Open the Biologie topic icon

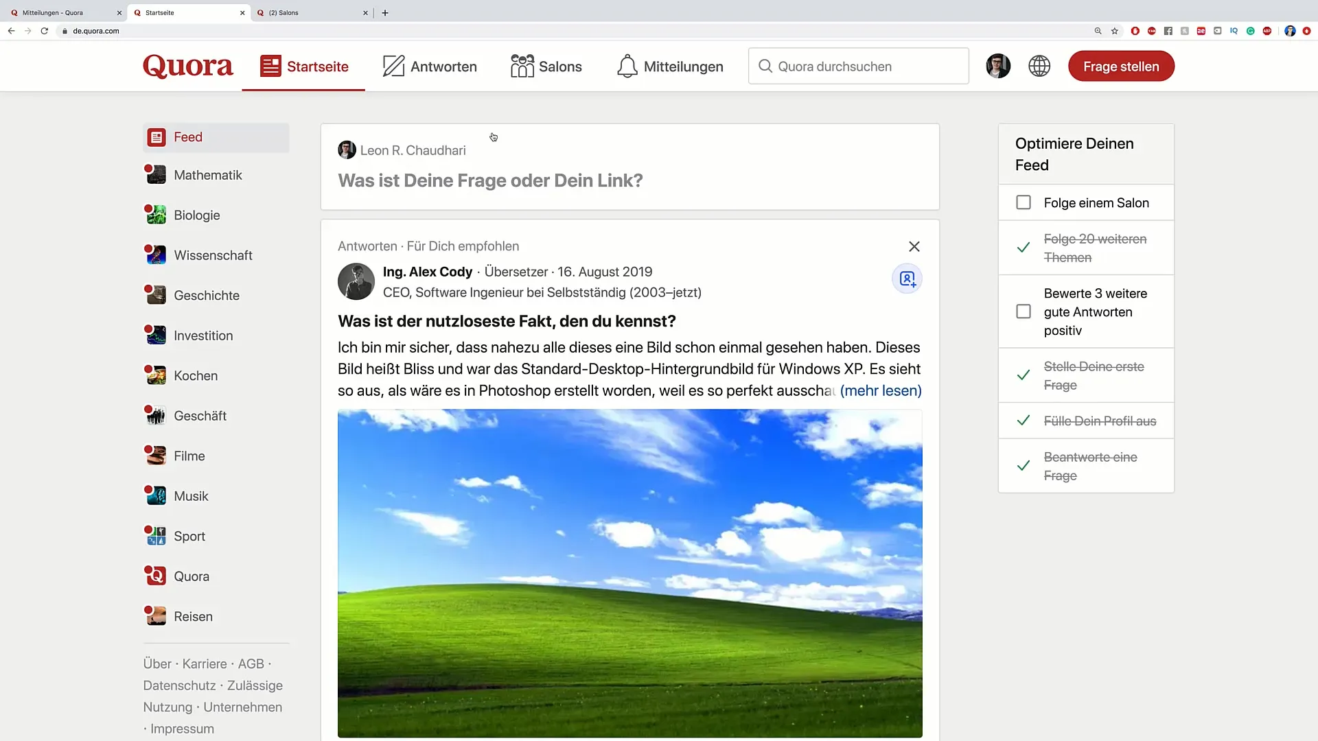(x=156, y=215)
